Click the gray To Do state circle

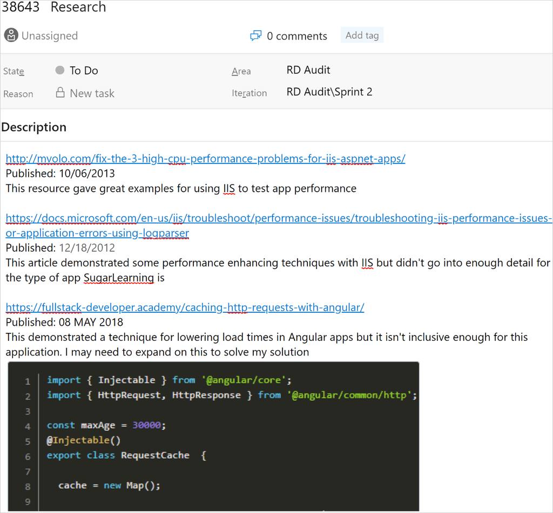click(59, 70)
